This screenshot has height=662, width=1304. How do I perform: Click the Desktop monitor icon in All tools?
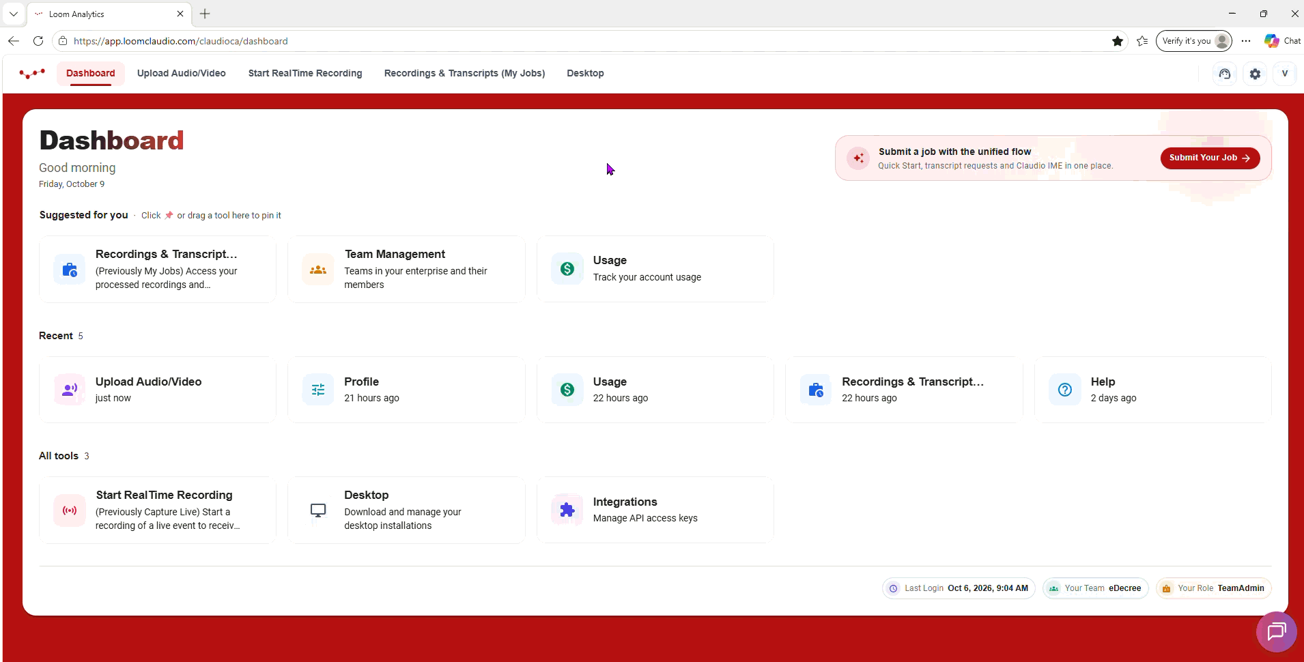[x=318, y=510]
